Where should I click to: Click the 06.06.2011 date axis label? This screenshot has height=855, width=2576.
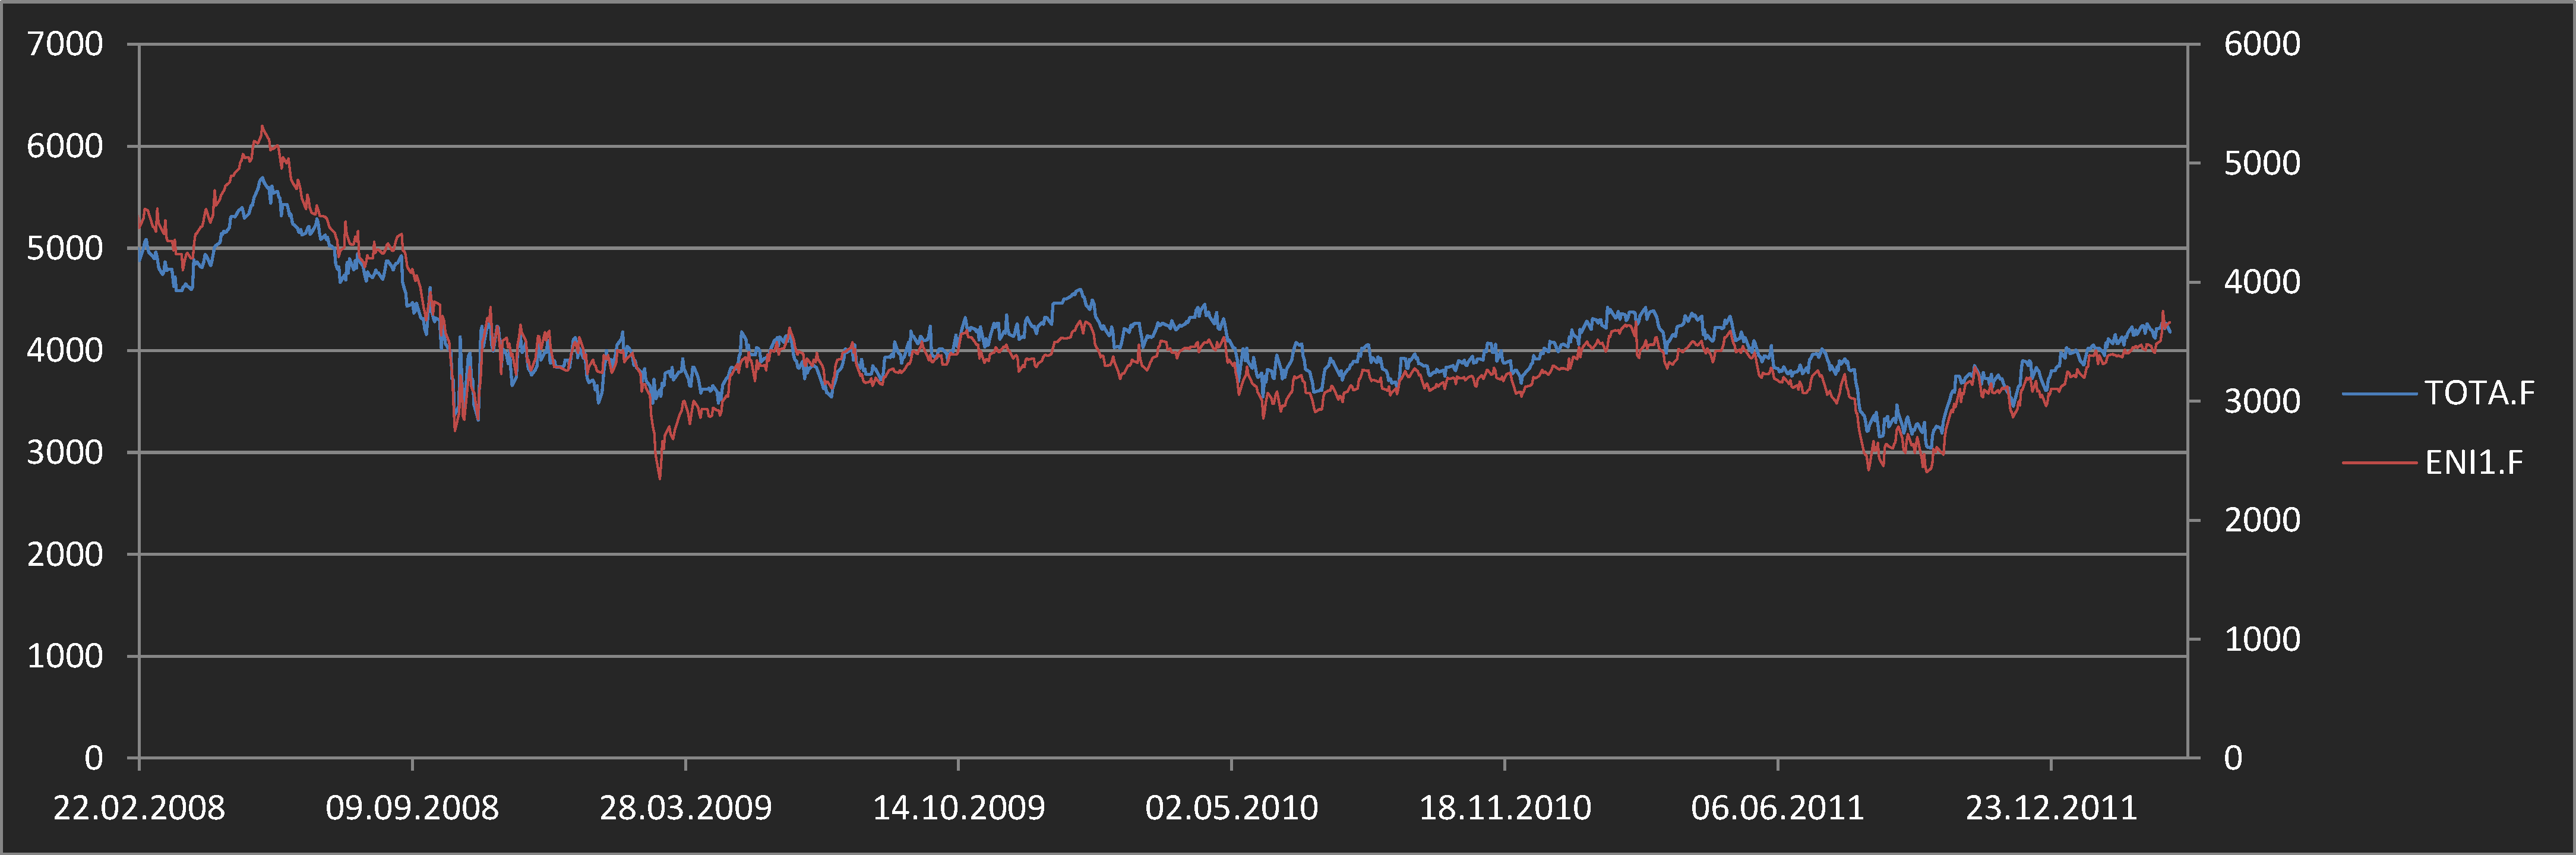click(x=1777, y=807)
